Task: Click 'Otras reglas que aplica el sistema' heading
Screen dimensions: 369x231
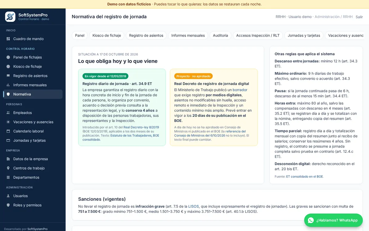Action: point(304,54)
